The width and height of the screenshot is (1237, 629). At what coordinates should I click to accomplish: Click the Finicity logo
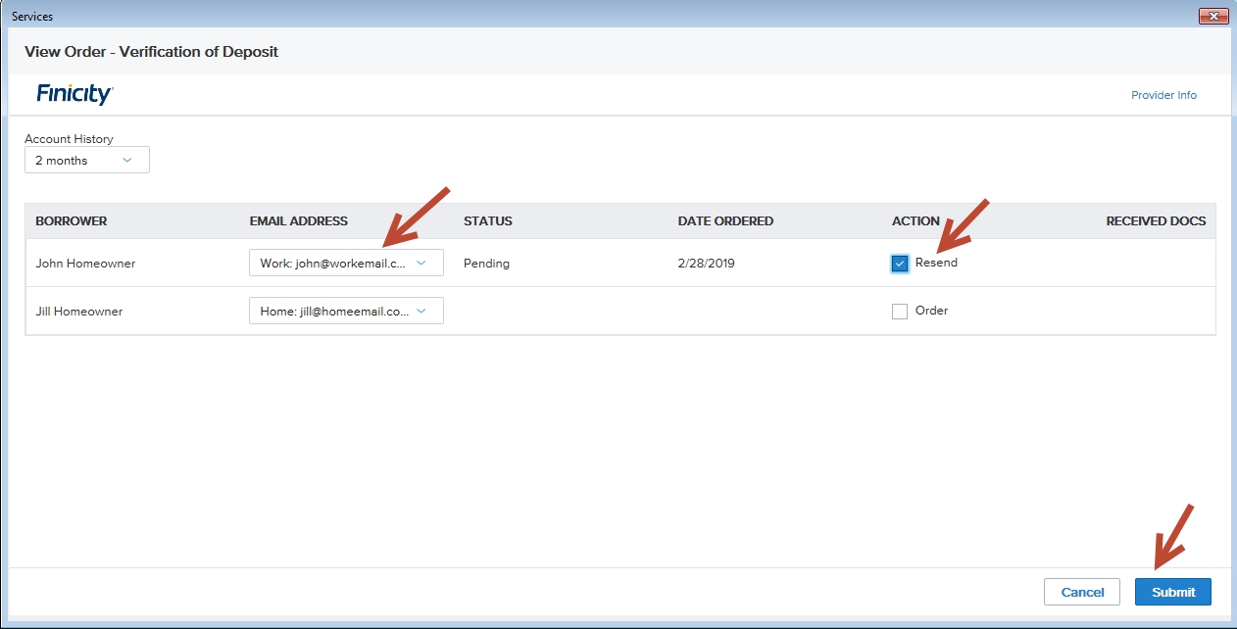pos(74,95)
